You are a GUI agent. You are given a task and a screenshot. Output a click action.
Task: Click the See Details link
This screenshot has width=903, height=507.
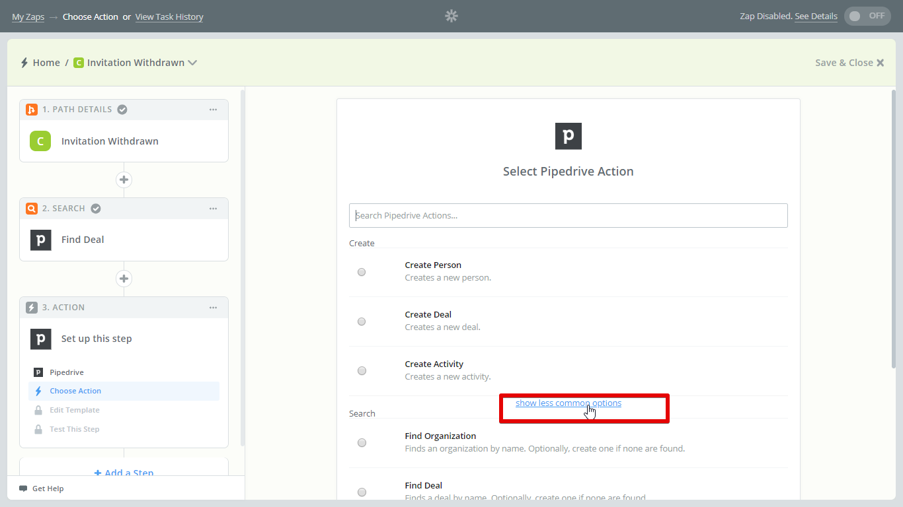pyautogui.click(x=816, y=16)
